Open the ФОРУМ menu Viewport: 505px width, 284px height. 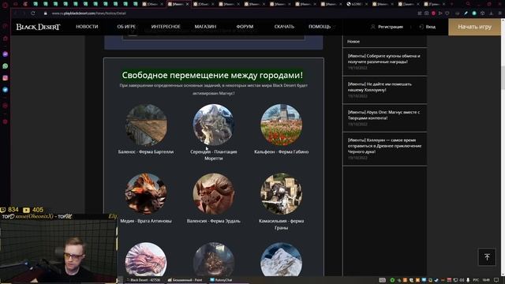245,27
